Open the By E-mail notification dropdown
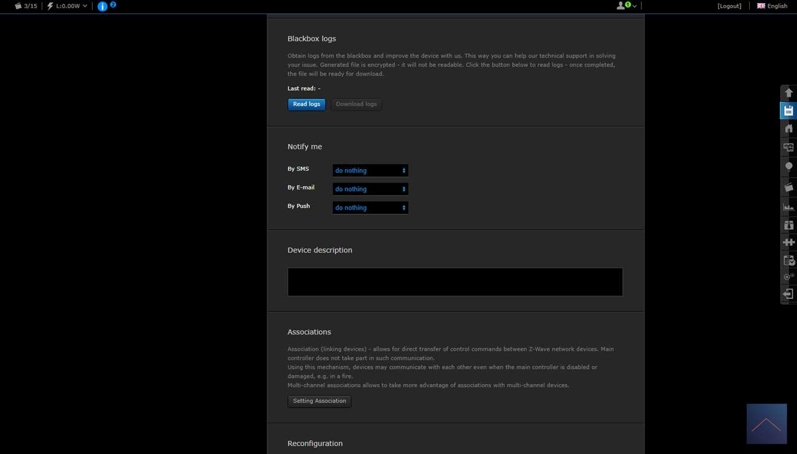The height and width of the screenshot is (454, 797). pyautogui.click(x=370, y=189)
